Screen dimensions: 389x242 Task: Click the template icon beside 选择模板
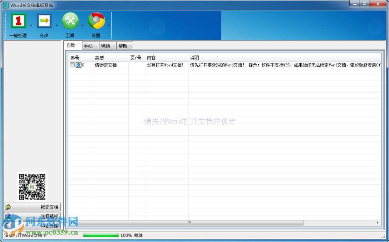(8, 216)
